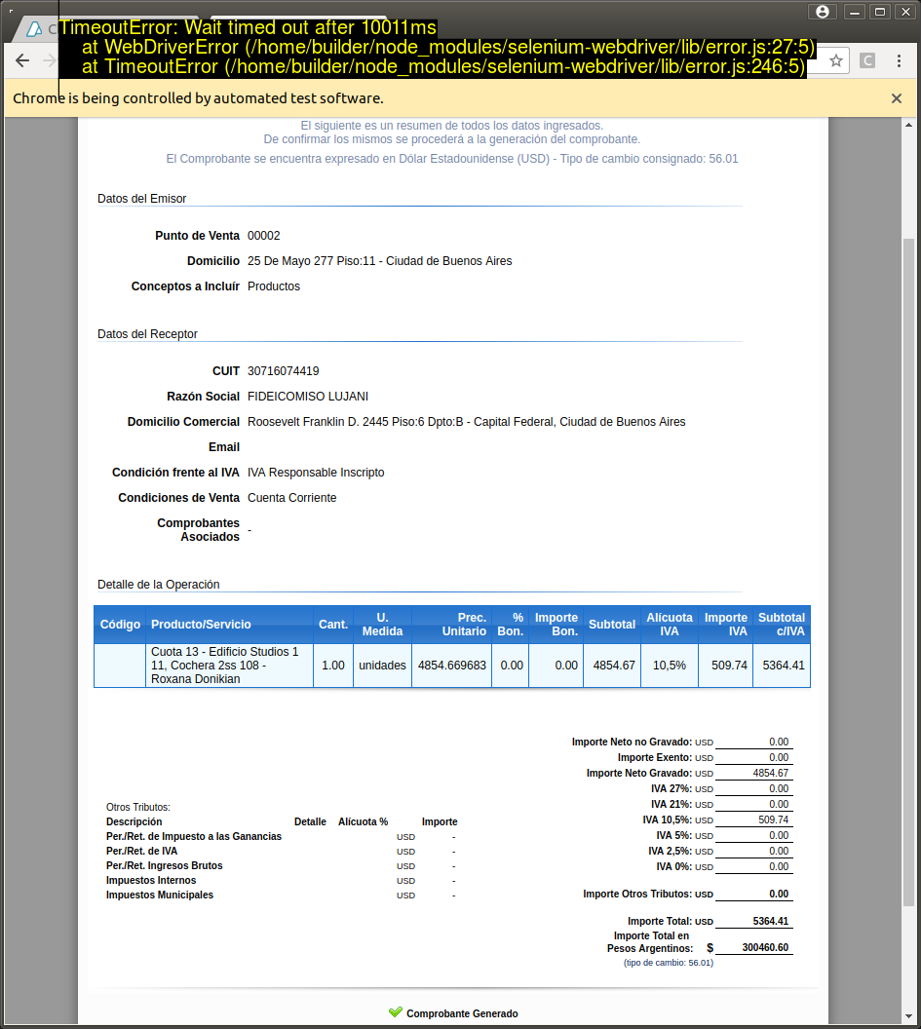Click the unit price cell 4854.669683
921x1029 pixels.
pos(451,666)
